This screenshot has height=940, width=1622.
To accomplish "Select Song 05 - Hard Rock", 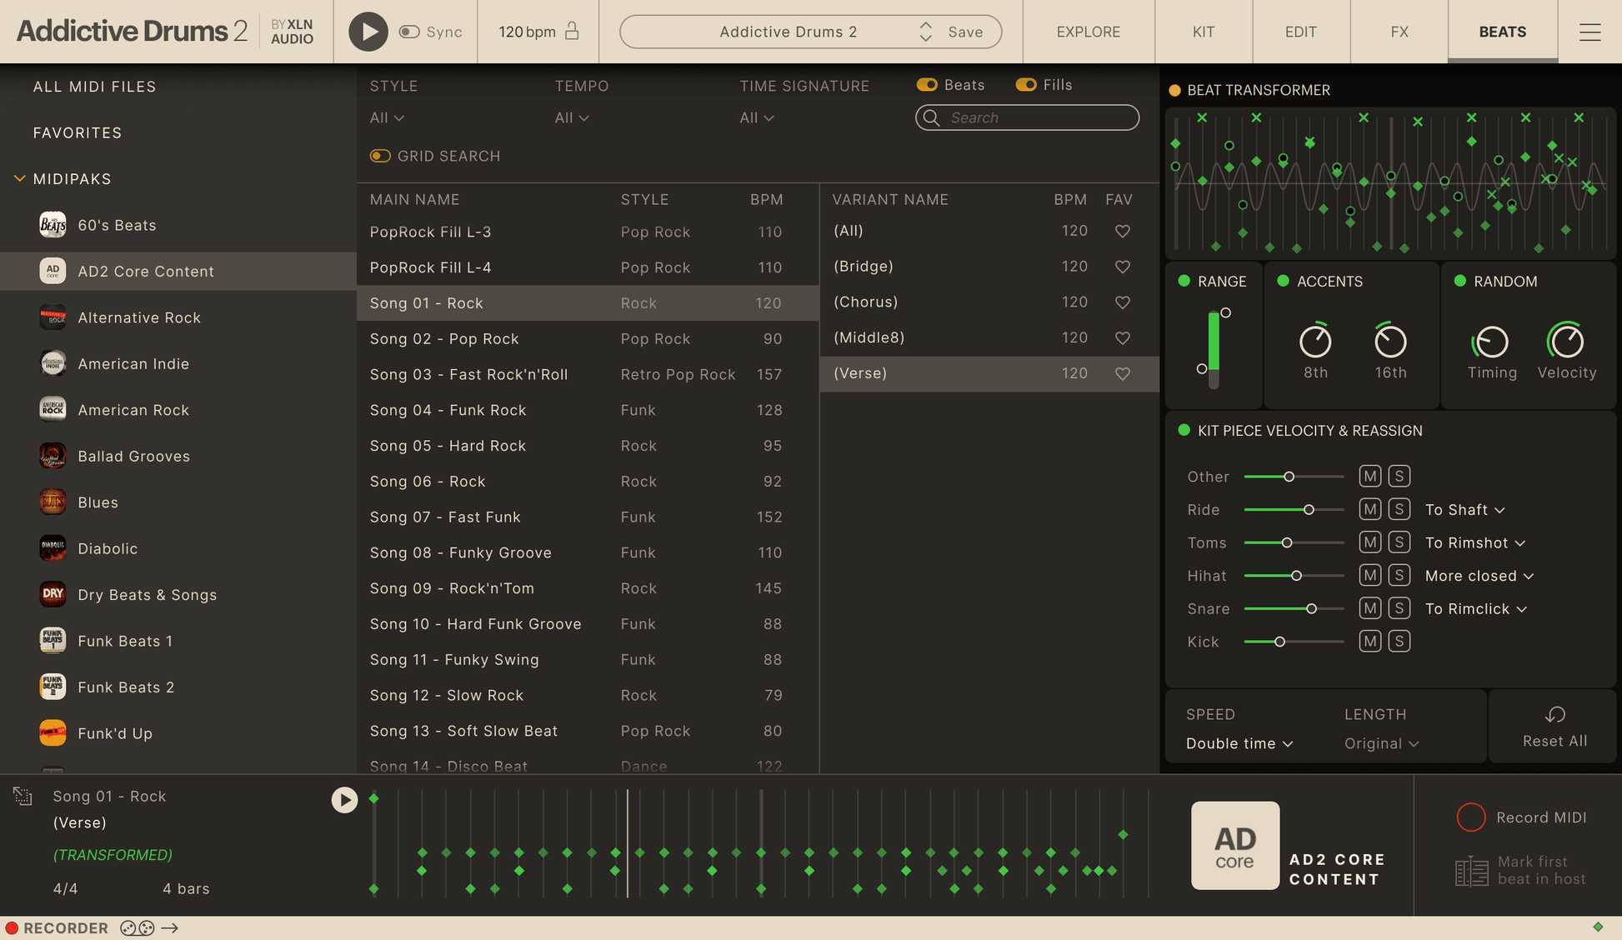I will pos(448,446).
